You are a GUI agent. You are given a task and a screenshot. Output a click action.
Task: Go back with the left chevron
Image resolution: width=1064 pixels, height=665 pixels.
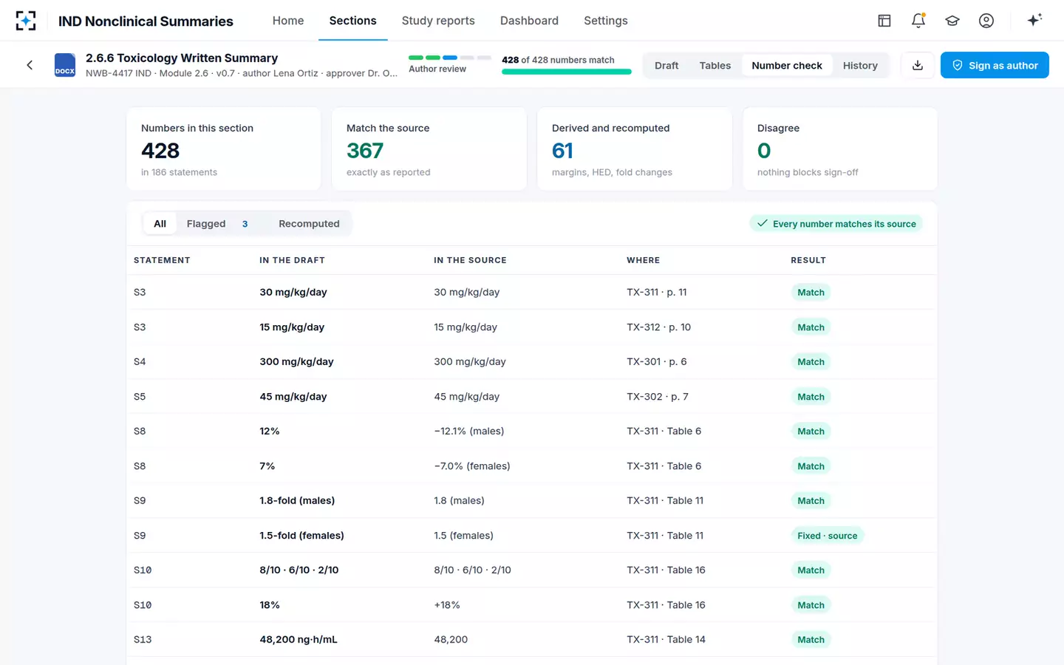click(x=30, y=65)
